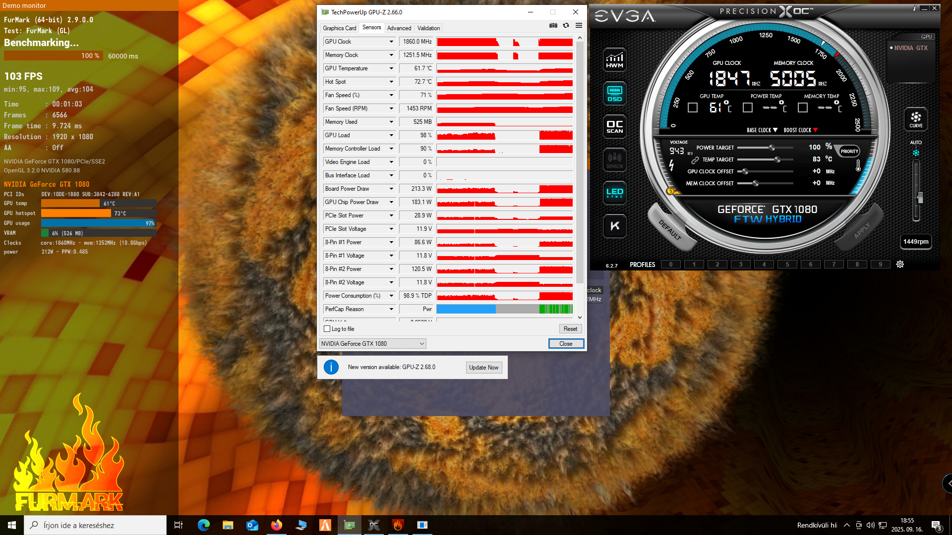The height and width of the screenshot is (535, 952).
Task: Open the HWM hardware monitor icon
Action: (x=614, y=60)
